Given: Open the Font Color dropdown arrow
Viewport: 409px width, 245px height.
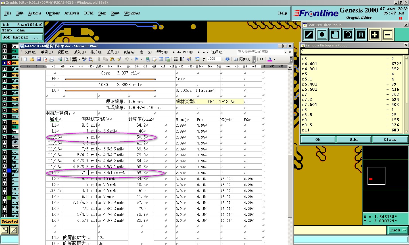Looking at the screenshot, I should pyautogui.click(x=274, y=59).
